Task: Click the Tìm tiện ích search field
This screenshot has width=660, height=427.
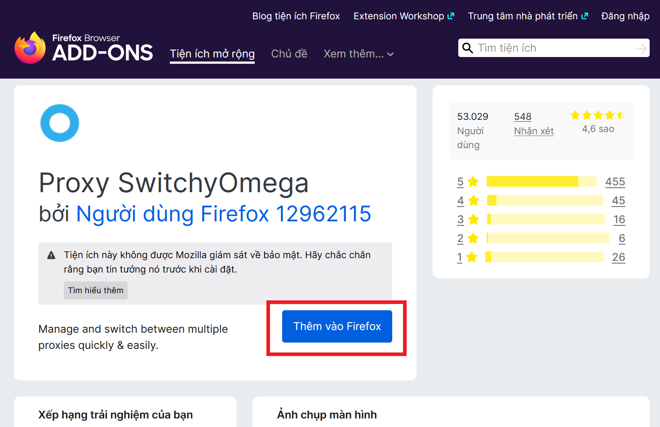Action: tap(554, 48)
